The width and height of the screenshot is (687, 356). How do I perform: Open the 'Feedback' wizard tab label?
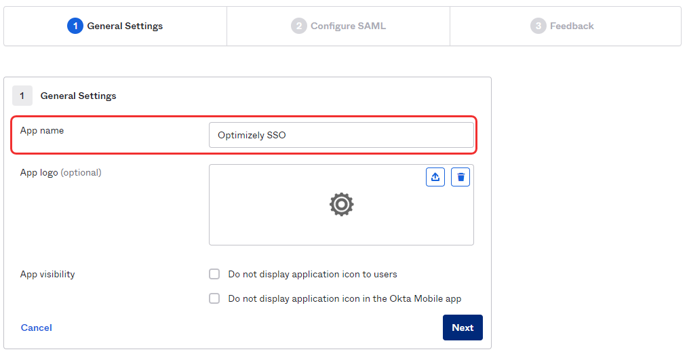pos(572,26)
